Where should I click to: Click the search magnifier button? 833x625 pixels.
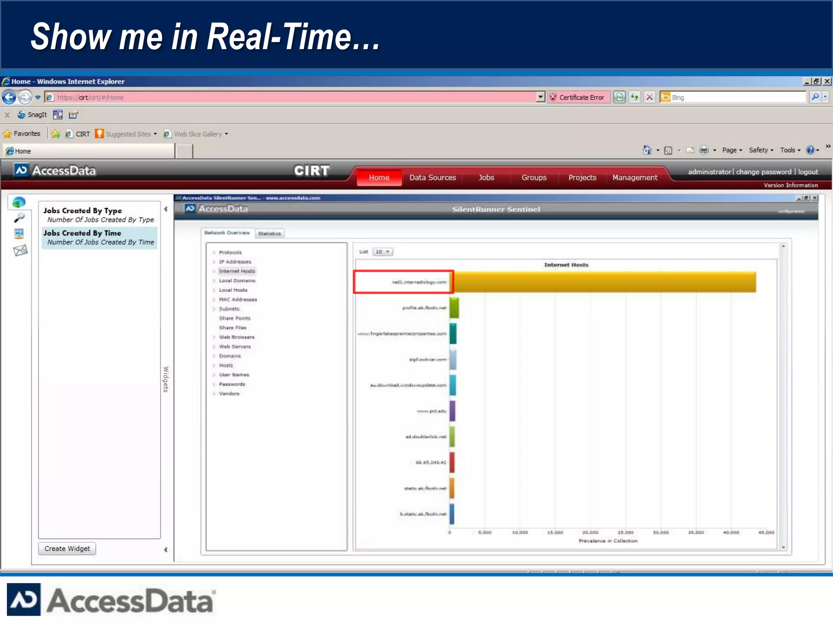[x=815, y=97]
